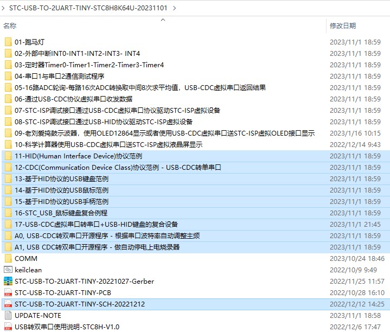
Task: Click folder icon of A1, USB CDC转双串口开源程序
Action: pyautogui.click(x=8, y=247)
